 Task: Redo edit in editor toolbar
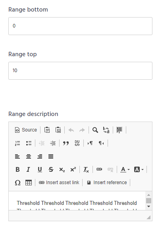82,130
